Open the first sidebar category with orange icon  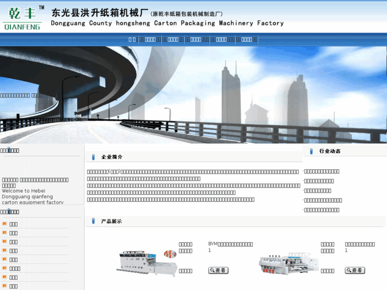click(13, 224)
